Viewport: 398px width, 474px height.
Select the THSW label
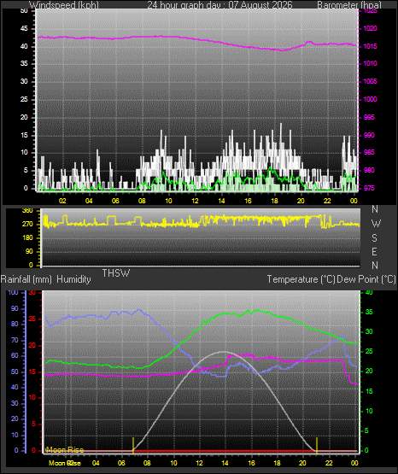click(x=116, y=273)
